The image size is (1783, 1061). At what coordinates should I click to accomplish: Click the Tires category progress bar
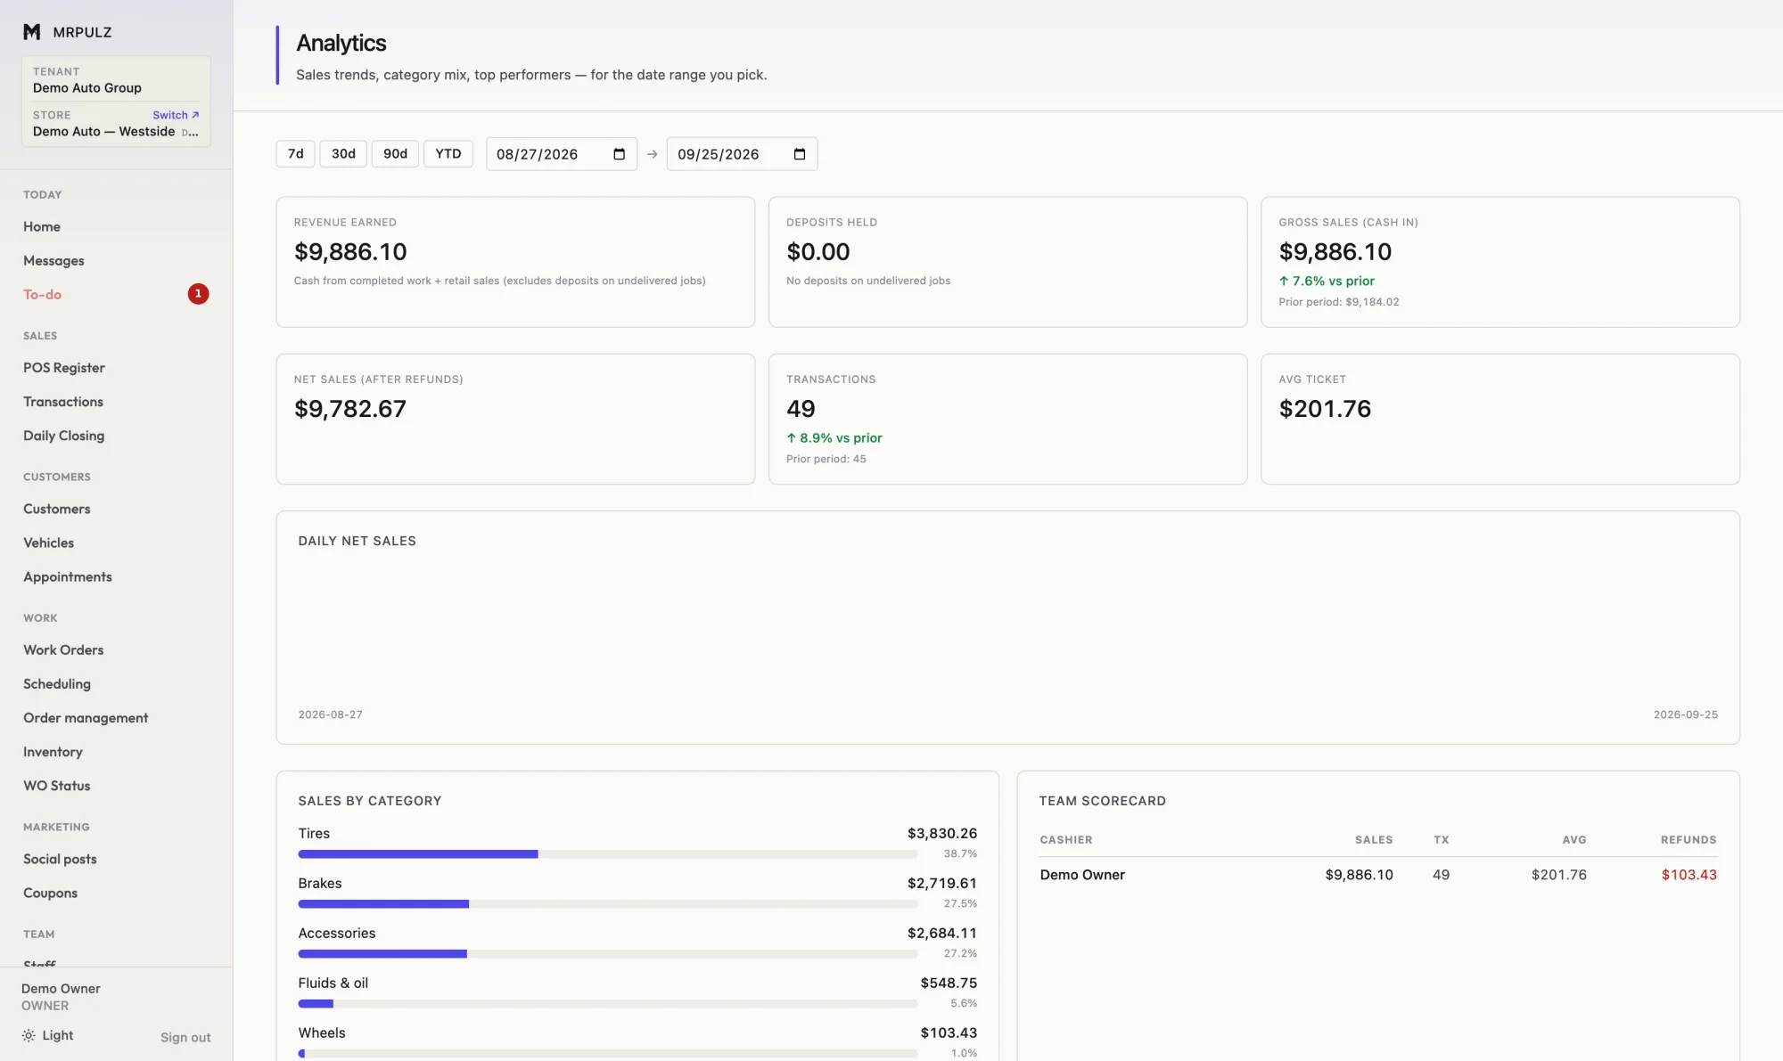coord(608,854)
